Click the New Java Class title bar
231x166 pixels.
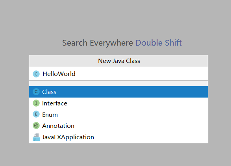118,61
